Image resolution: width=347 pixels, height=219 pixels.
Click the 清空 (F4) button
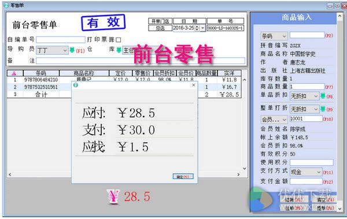click(x=325, y=200)
